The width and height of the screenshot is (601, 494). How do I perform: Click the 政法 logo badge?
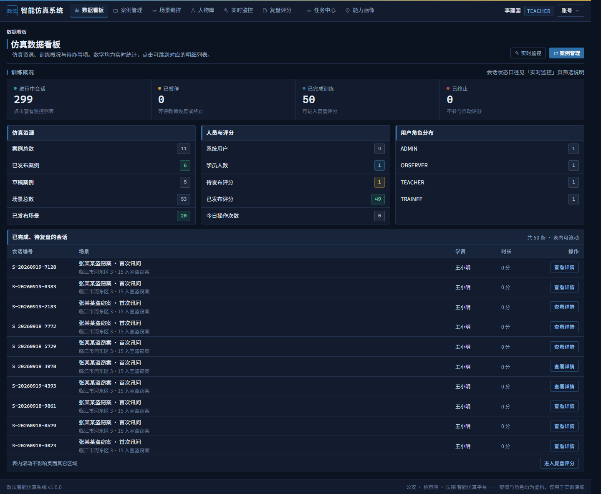click(x=12, y=11)
